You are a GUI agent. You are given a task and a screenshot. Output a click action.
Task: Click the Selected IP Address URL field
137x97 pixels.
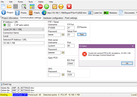click(24, 43)
